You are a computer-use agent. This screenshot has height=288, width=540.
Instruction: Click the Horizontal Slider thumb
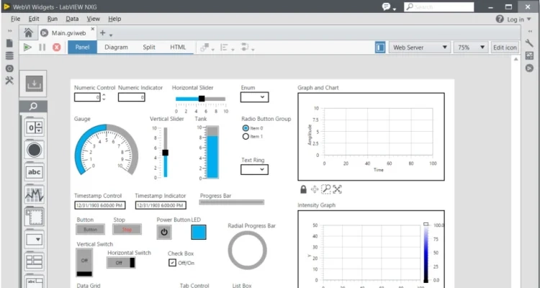point(202,99)
